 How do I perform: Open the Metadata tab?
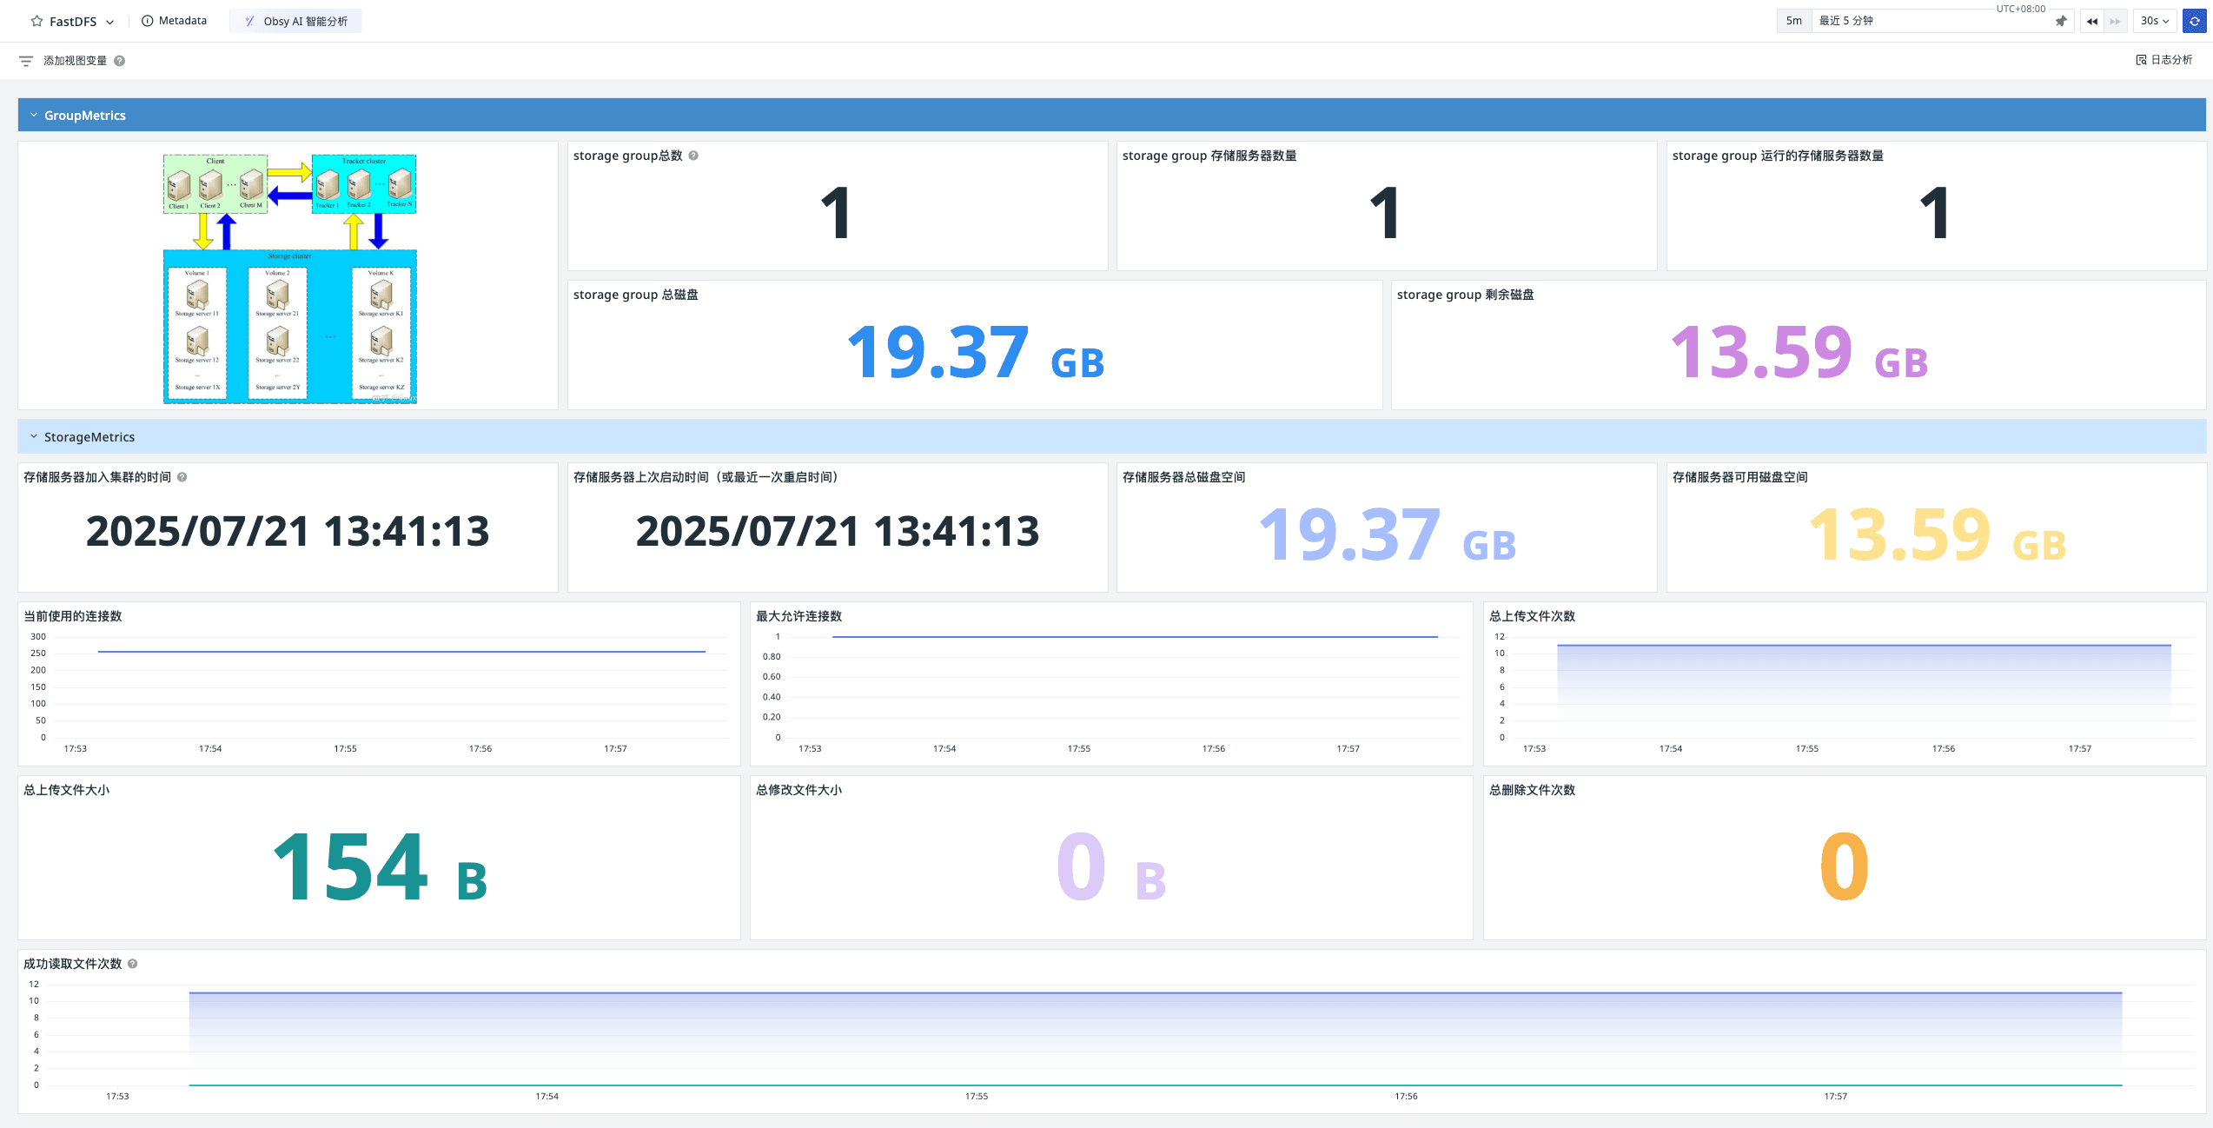pos(175,21)
